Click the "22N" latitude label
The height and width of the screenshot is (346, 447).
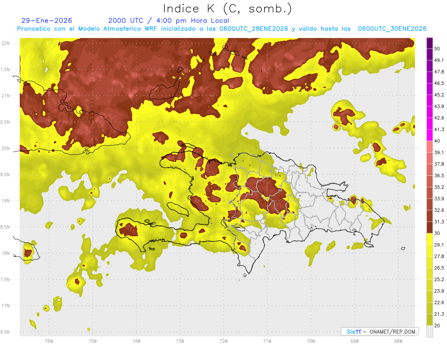(6, 43)
